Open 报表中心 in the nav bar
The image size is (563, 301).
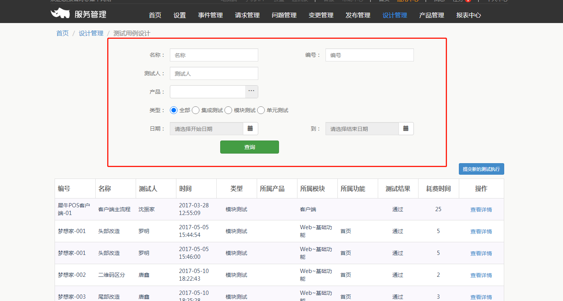tap(468, 15)
